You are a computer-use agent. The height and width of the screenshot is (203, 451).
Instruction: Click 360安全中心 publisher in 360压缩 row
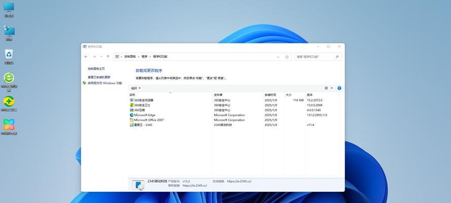(222, 110)
